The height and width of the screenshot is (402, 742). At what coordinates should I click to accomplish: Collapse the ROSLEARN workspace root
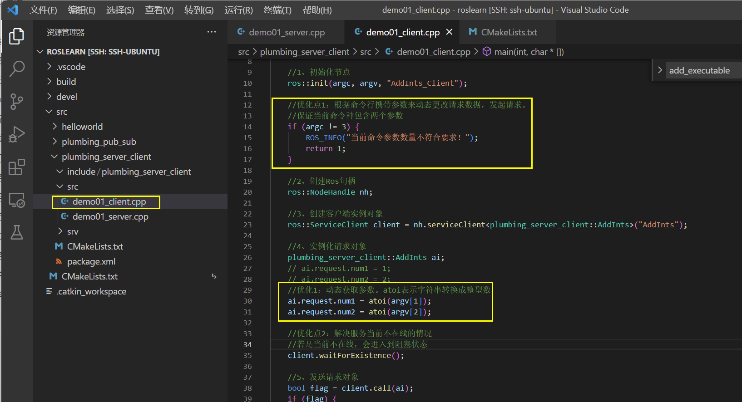tap(40, 52)
